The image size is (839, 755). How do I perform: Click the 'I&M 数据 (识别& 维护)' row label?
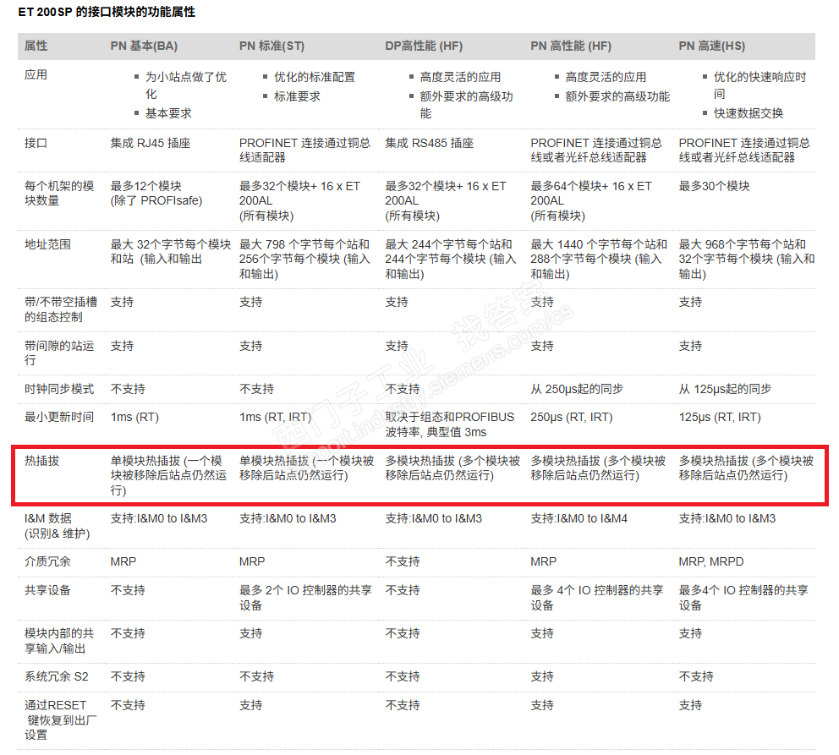pos(58,526)
